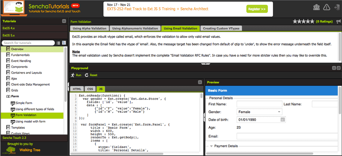Screen dimensions: 342x156
Task: Collapse the description area using splitter arrow
Action: [205, 64]
